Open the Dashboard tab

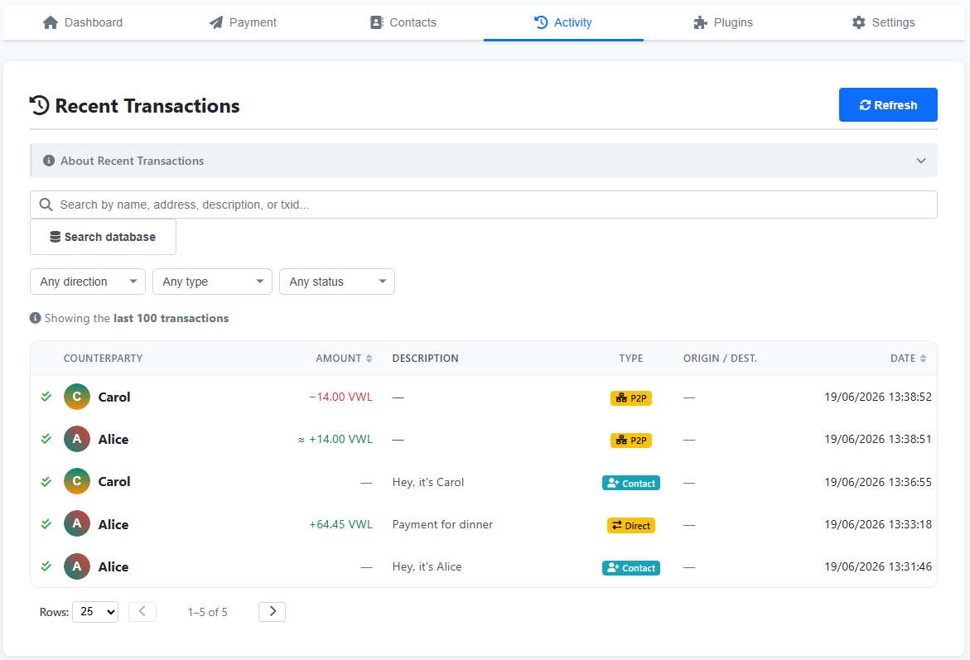pos(83,22)
